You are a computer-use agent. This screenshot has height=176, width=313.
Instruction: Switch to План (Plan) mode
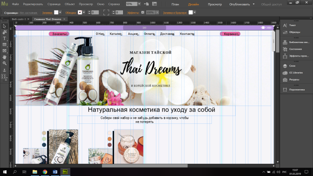click(175, 4)
